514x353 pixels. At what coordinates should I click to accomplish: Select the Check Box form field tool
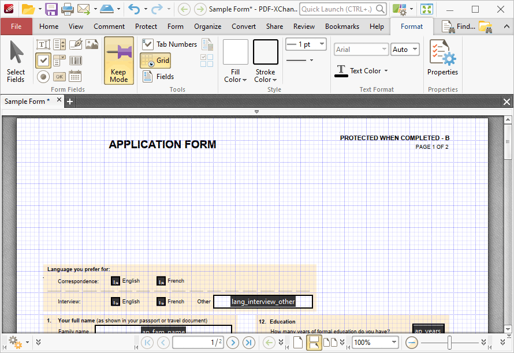(x=43, y=61)
